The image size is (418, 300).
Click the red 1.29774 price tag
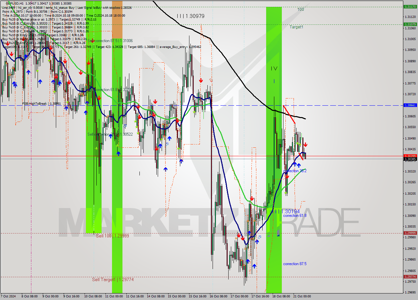point(410,277)
